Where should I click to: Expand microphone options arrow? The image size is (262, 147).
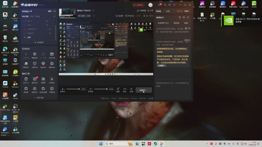pyautogui.click(x=65, y=89)
